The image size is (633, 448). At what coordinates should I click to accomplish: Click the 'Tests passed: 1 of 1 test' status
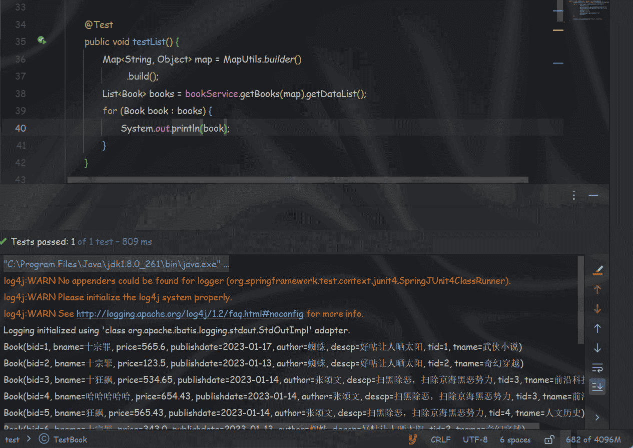[82, 242]
